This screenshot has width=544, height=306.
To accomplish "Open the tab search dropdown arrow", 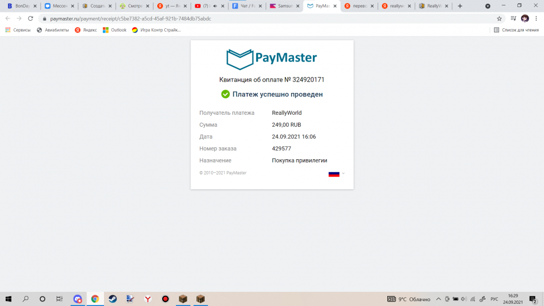I will tap(487, 6).
